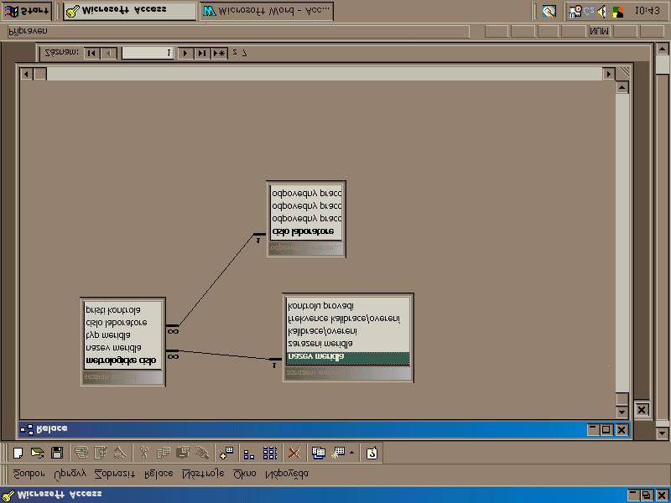Click the pencil icon beside the tray
The height and width of the screenshot is (503, 671).
549,12
